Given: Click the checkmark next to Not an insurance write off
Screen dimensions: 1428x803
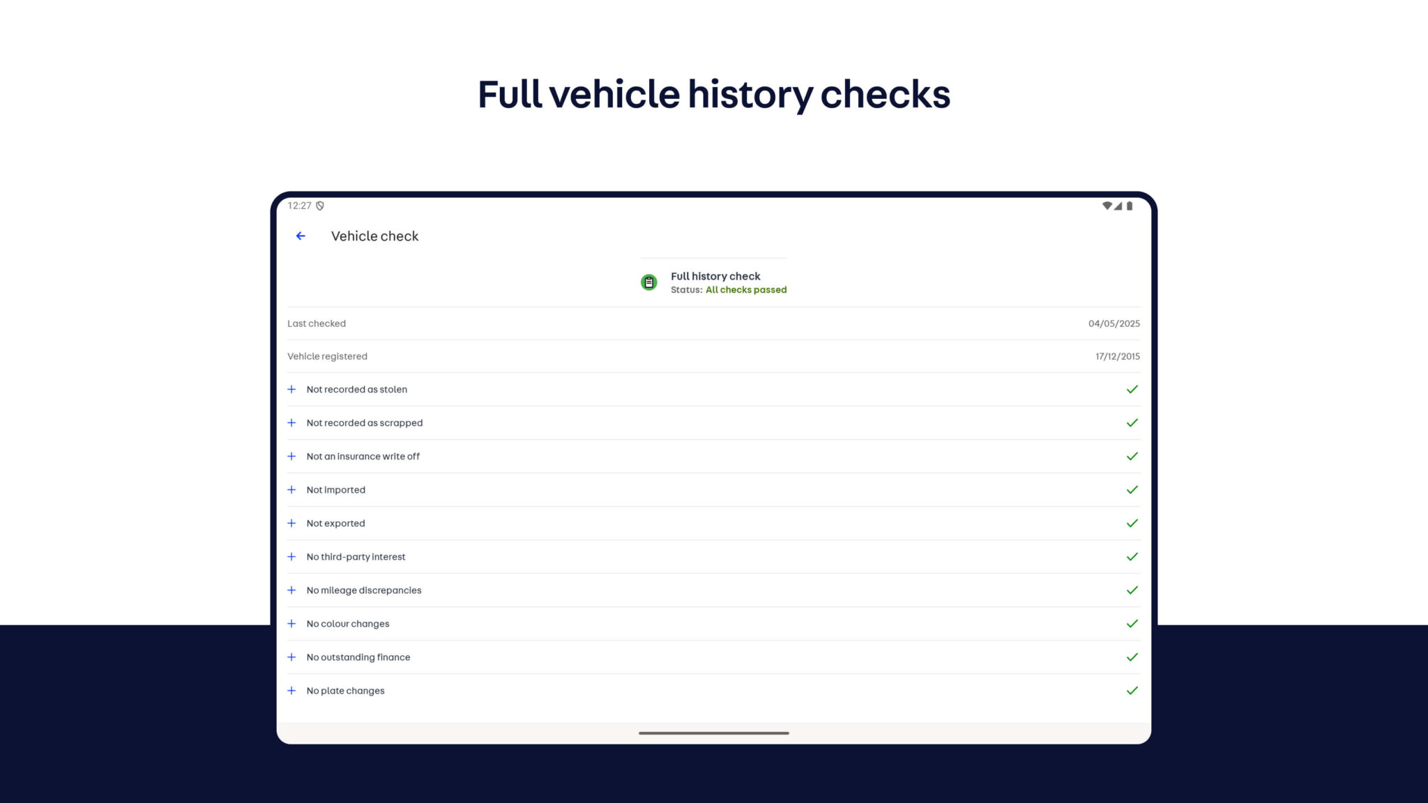Looking at the screenshot, I should (1132, 456).
